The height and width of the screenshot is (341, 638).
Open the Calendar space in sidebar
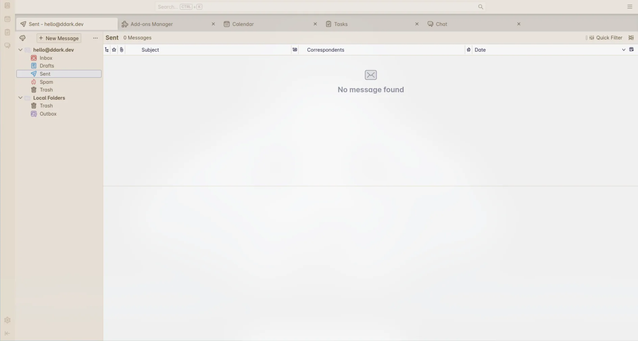point(7,19)
